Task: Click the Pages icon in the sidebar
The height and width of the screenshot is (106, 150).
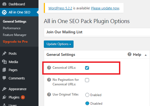Action: tap(4, 70)
